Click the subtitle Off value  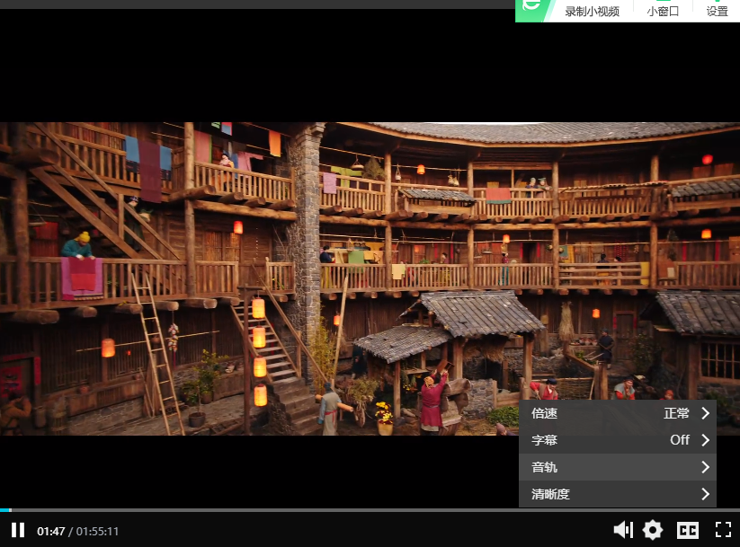coord(680,440)
